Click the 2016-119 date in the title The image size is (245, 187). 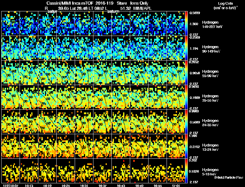point(104,3)
